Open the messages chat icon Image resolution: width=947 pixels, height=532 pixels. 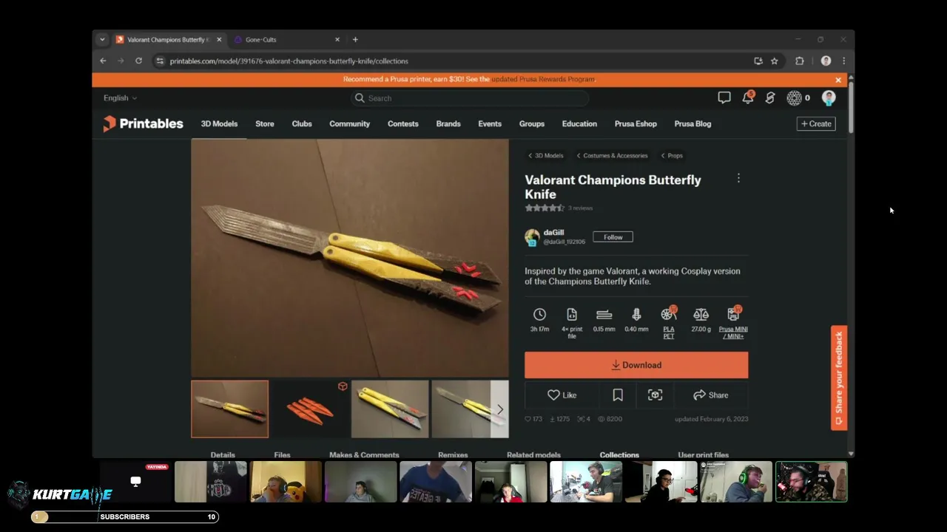tap(724, 98)
